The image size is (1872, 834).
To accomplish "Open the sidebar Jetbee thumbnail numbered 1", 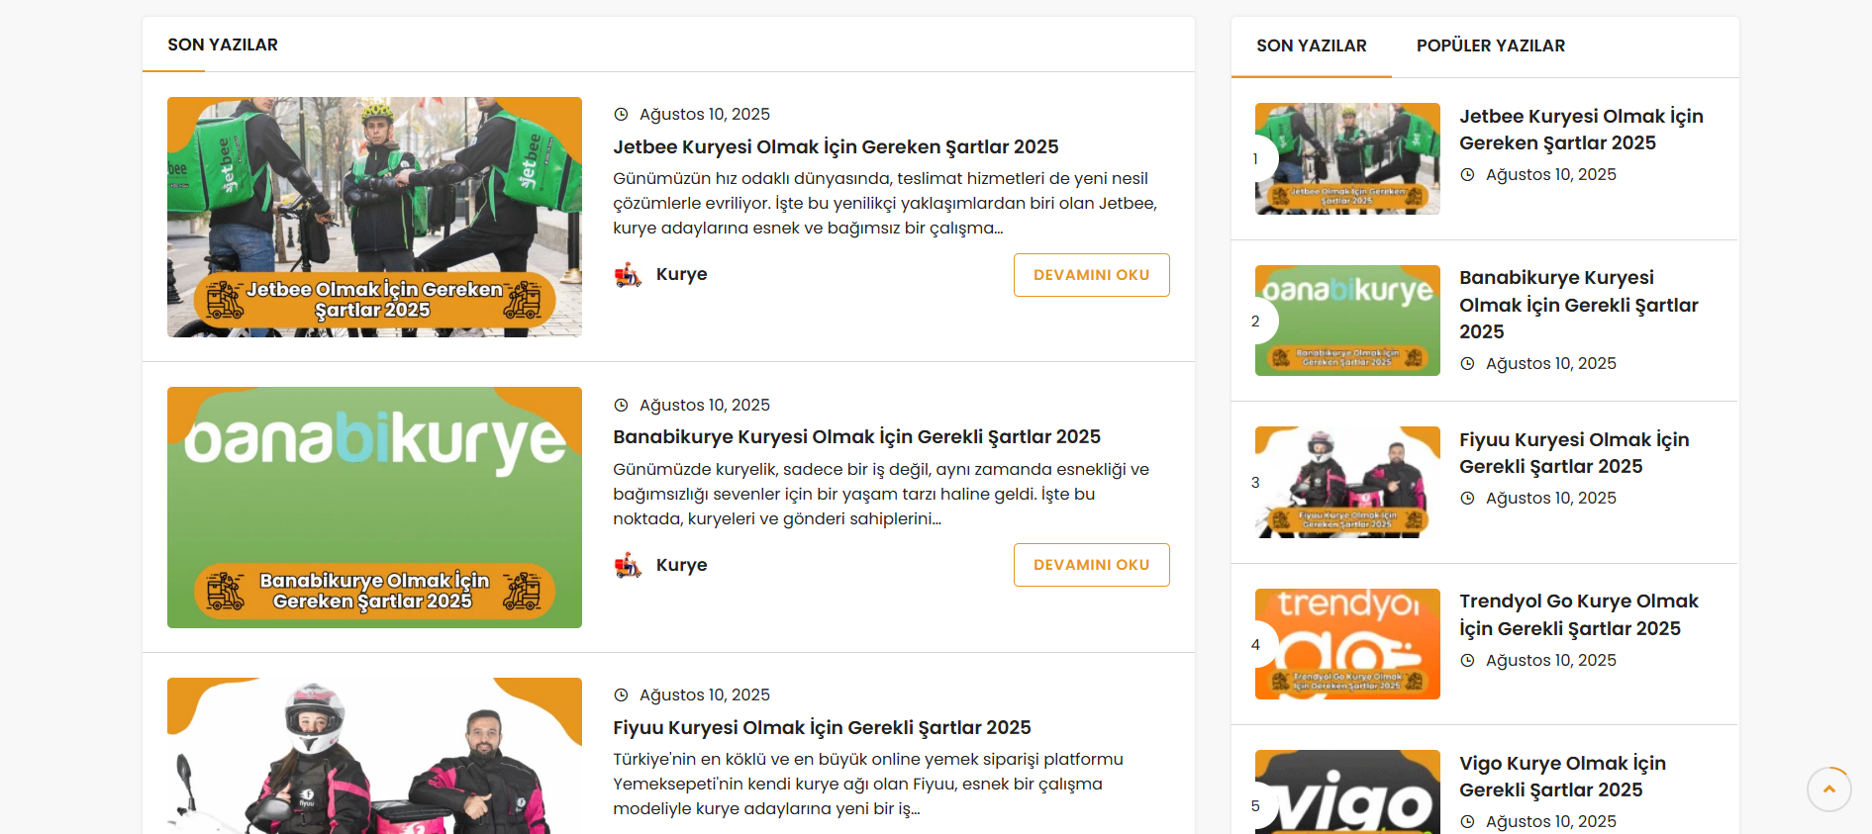I will coord(1347,158).
